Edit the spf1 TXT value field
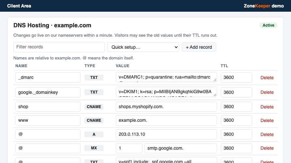 tap(166, 160)
